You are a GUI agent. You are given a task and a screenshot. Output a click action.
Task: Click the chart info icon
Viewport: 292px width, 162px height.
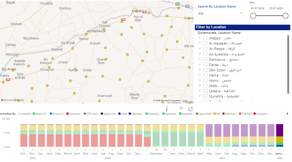[167, 109]
